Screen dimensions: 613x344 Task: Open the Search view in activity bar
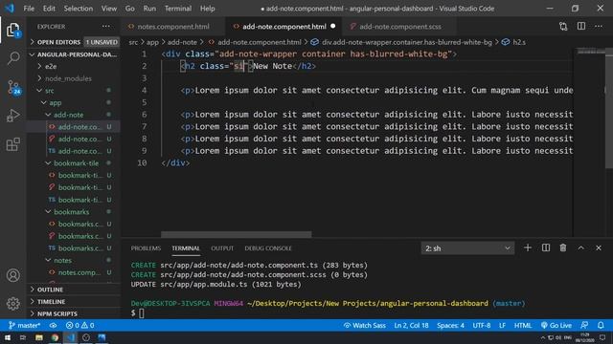click(12, 58)
